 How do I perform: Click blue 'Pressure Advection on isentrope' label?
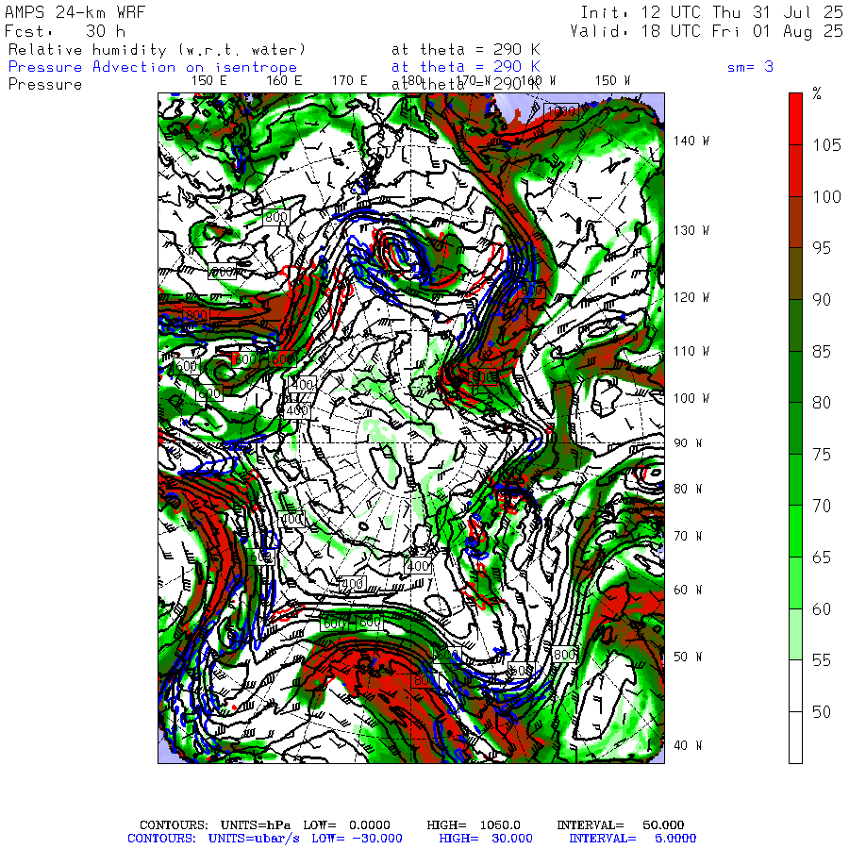click(153, 67)
